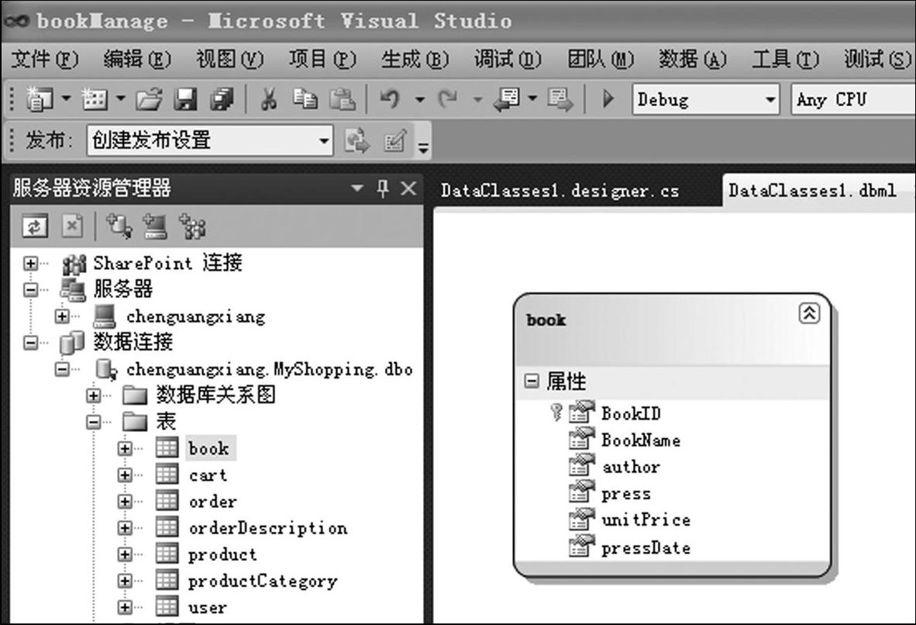916x625 pixels.
Task: Collapse the Data Connections node
Action: pyautogui.click(x=30, y=343)
